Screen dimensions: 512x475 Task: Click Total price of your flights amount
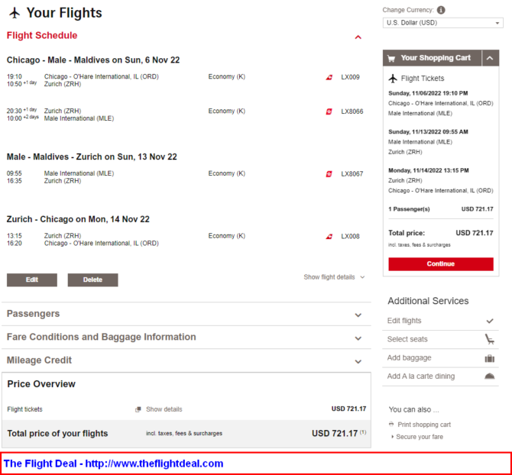click(335, 433)
